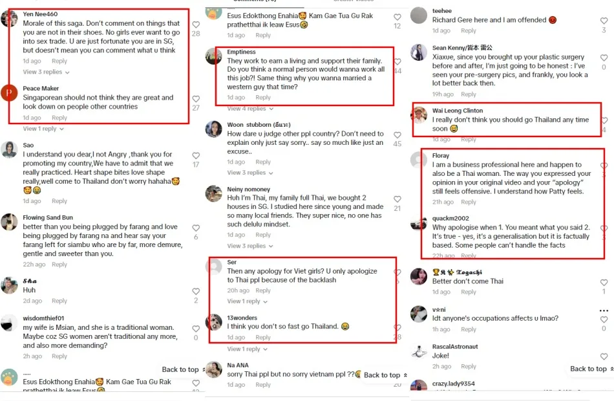Like Sao's comment with the heart icon
Viewport: 614px width, 401px height.
[x=196, y=155]
